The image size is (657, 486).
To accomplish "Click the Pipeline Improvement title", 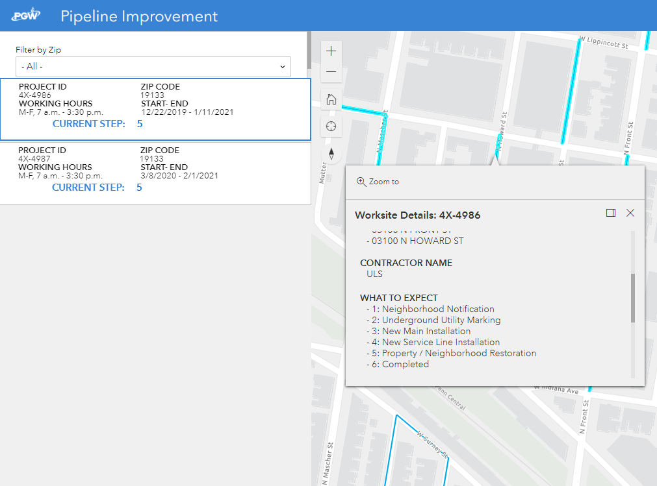I will [139, 16].
